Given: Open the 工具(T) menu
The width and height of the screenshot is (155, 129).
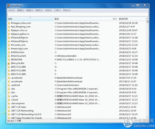Looking at the screenshot, I should [57, 10].
